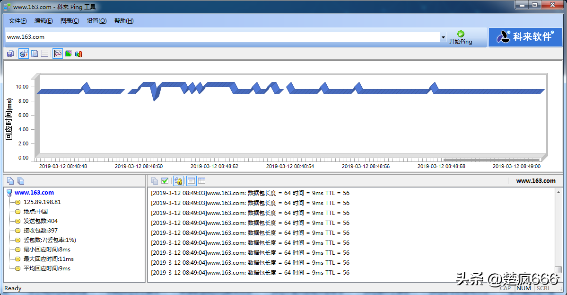The width and height of the screenshot is (567, 295).
Task: Click the chart horizontal scrollbar thumb
Action: click(x=492, y=159)
